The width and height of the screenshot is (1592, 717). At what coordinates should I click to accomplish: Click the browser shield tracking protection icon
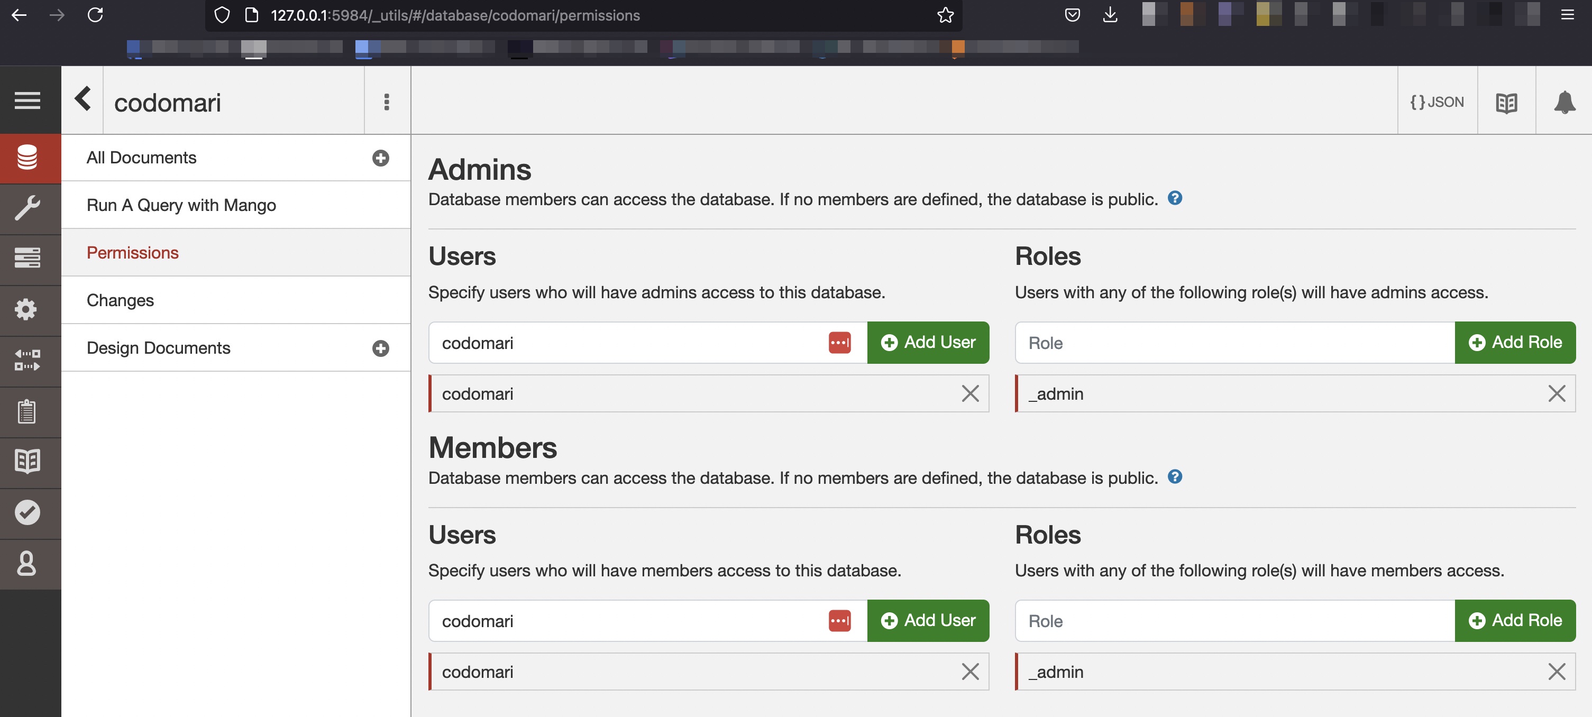(222, 15)
